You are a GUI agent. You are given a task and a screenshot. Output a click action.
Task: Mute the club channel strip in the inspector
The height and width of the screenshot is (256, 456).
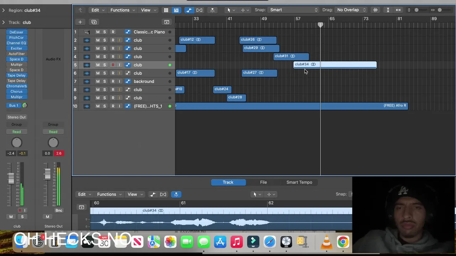[x=11, y=217]
